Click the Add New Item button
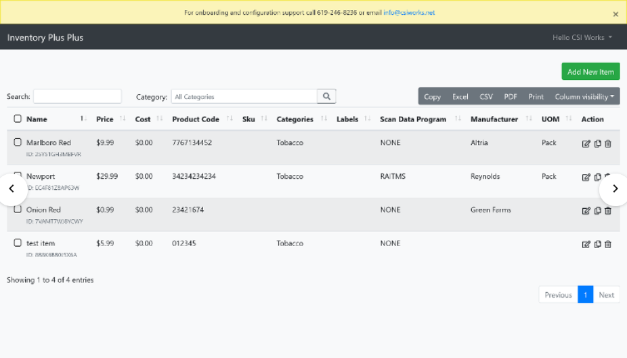627x358 pixels. 590,72
